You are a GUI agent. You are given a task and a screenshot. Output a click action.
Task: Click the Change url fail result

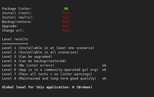coord(66,31)
